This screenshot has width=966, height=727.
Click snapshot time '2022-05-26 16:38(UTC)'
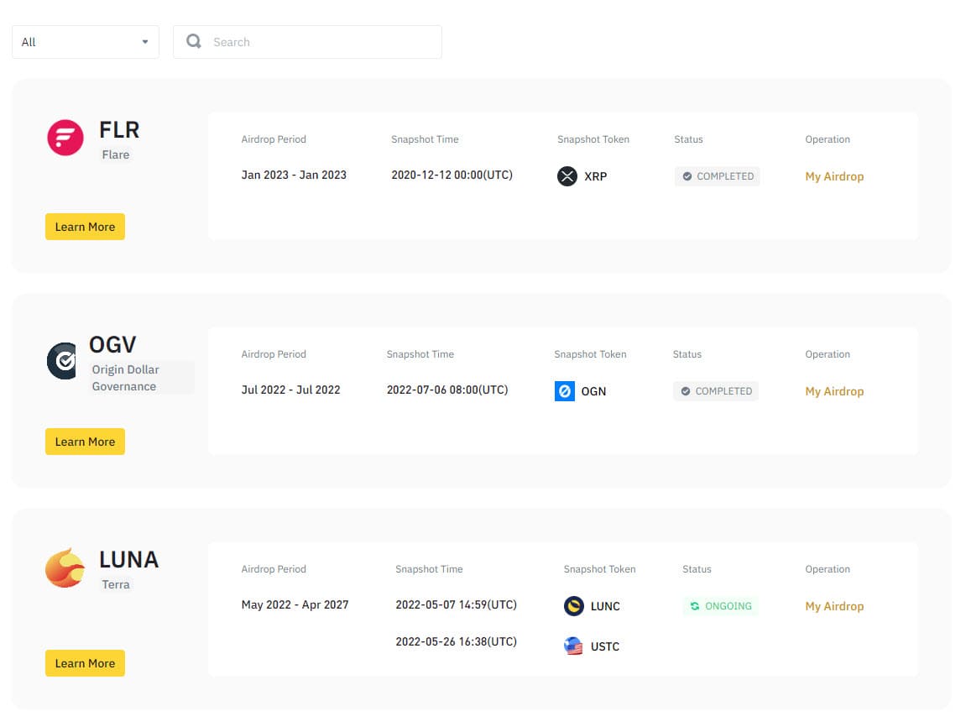(x=456, y=642)
